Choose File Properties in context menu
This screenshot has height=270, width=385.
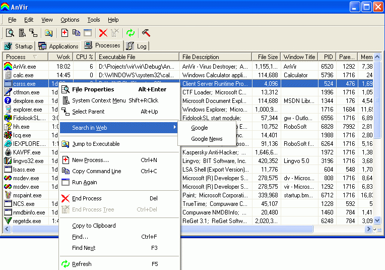[x=119, y=89]
